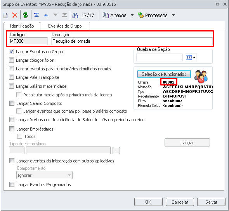229x211 pixels.
Task: Click the Tipo do Empréstimo ellipsis button
Action: pos(116,151)
